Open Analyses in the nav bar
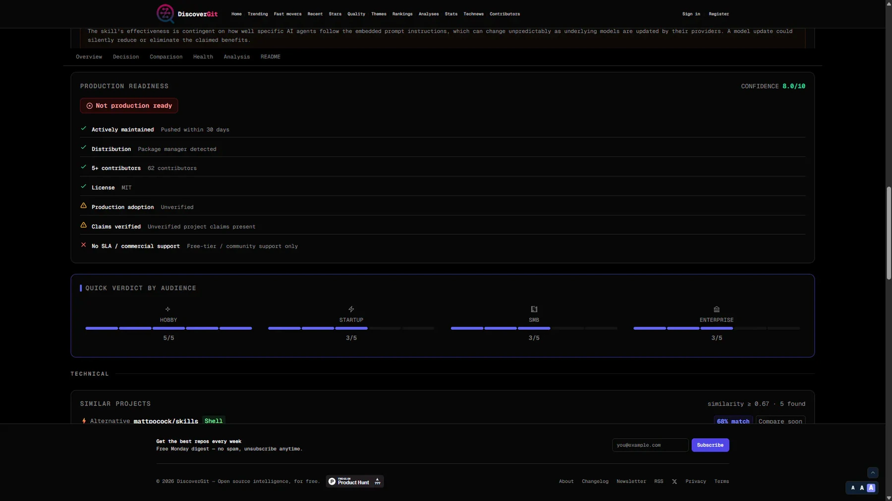 [x=429, y=14]
